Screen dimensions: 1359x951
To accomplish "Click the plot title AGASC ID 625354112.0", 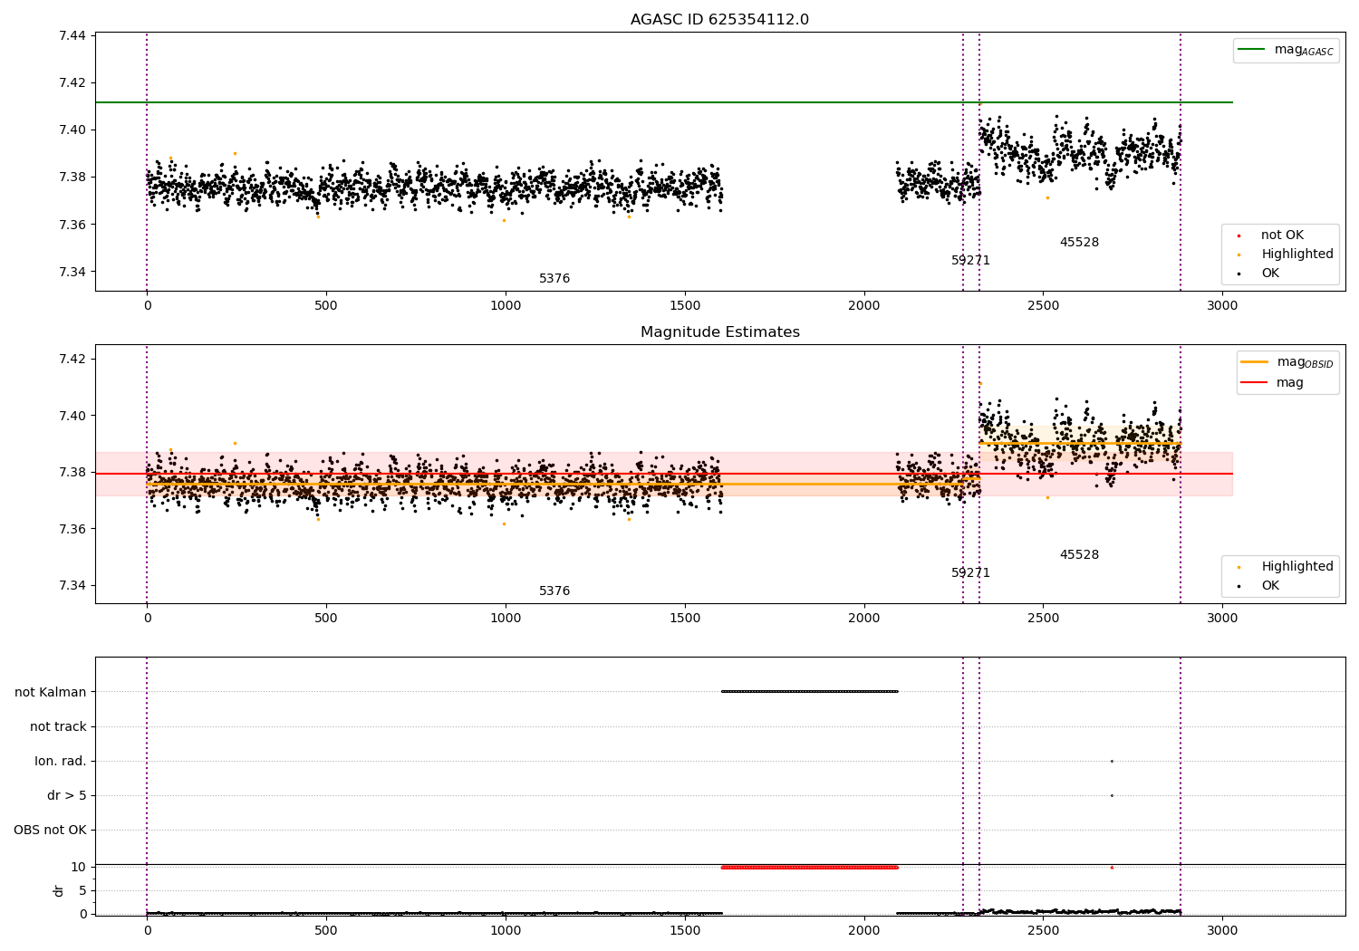I will pyautogui.click(x=719, y=20).
